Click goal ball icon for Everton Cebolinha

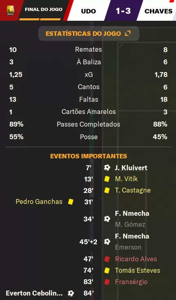[x=70, y=293]
